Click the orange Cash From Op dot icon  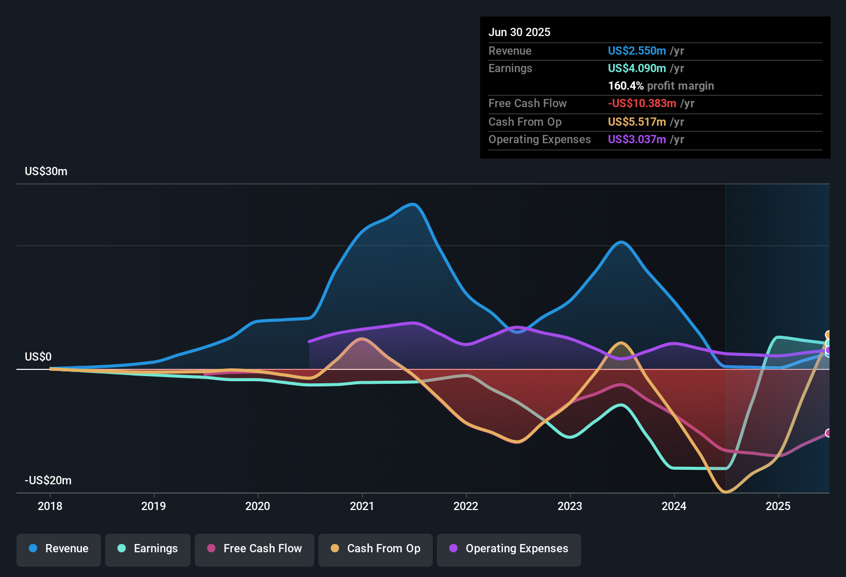[x=335, y=549]
